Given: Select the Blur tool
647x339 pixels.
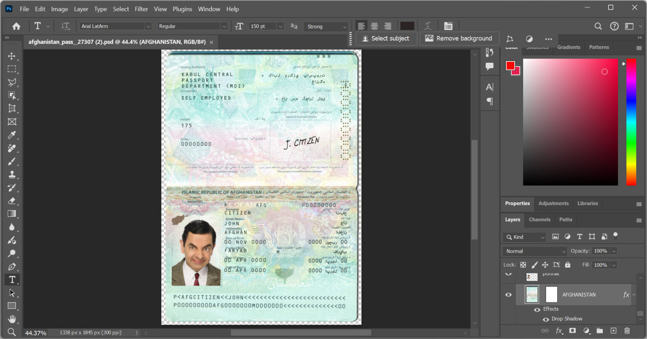Looking at the screenshot, I should click(12, 227).
